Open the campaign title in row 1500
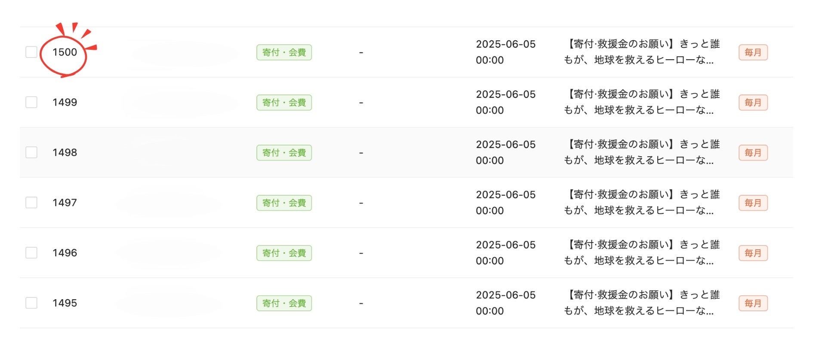 click(x=641, y=52)
